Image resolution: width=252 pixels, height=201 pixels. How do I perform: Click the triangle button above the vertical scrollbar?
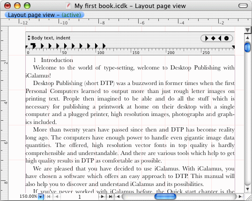247,30
